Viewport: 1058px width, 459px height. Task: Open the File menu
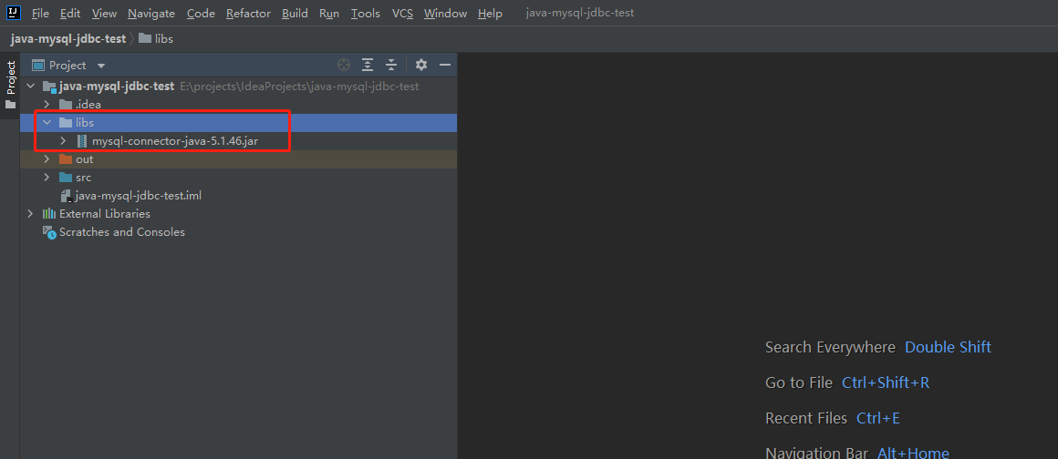40,14
